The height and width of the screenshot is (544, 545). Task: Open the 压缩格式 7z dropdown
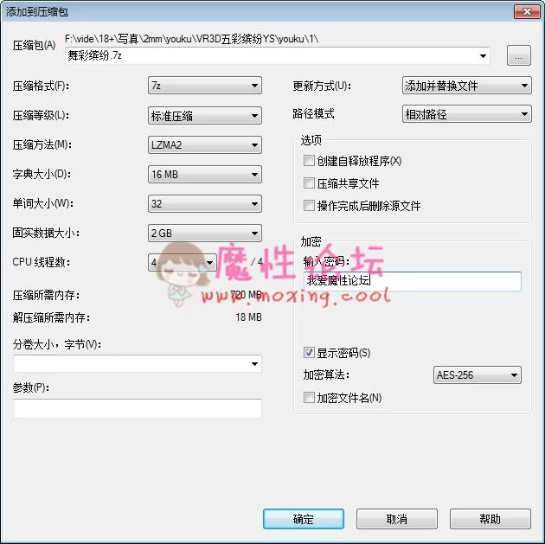205,86
